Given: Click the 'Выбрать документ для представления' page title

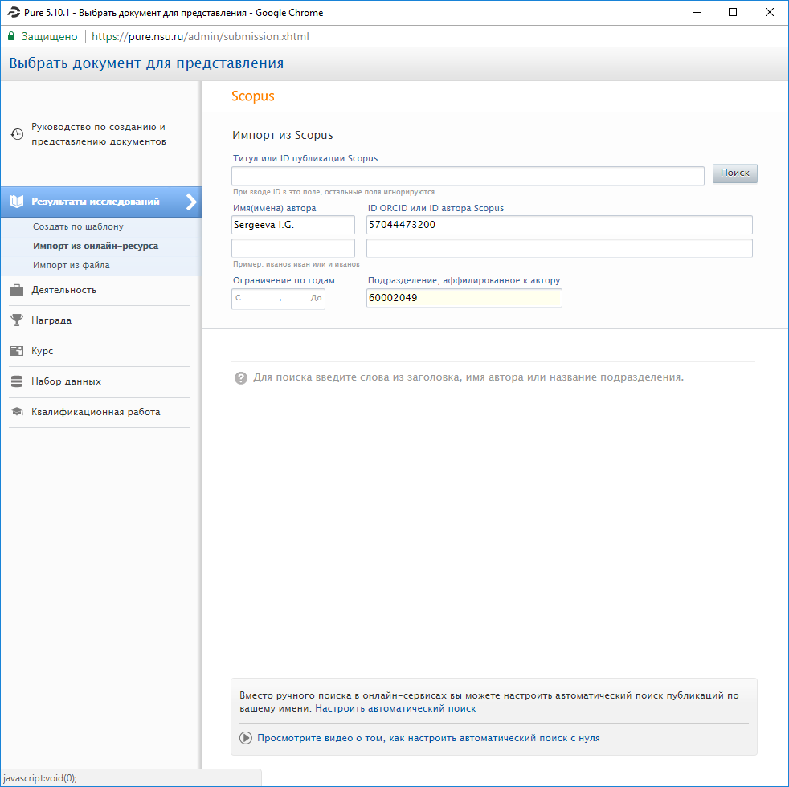Looking at the screenshot, I should click(x=146, y=63).
